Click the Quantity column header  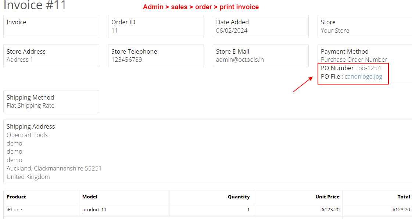click(x=239, y=197)
